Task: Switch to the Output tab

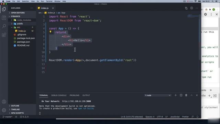Action: tap(86, 95)
